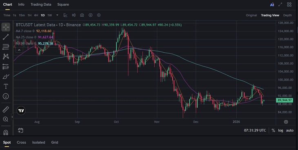298x150 pixels.
Task: Set interval to 1D
Action: [x=42, y=15]
